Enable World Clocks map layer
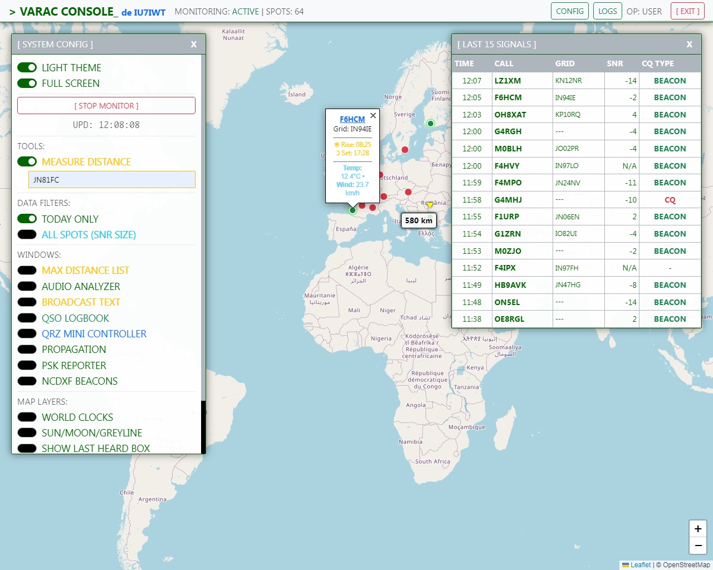 27,417
